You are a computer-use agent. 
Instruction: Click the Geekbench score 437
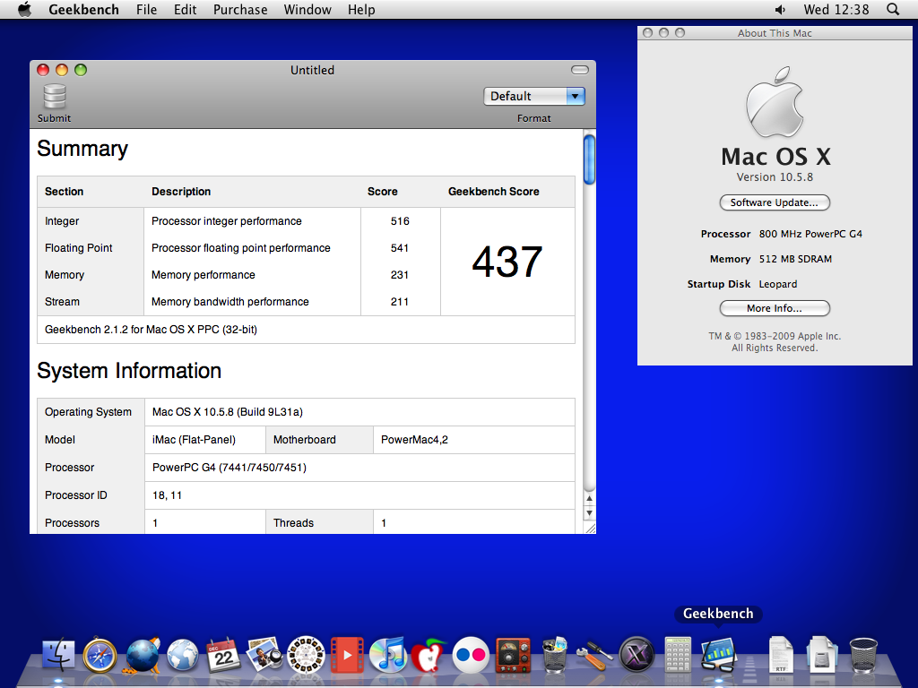point(507,262)
